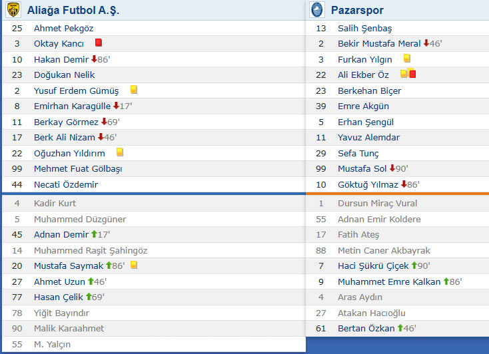The image size is (489, 354).
Task: Click the Pazarspor club crest
Action: (x=316, y=11)
